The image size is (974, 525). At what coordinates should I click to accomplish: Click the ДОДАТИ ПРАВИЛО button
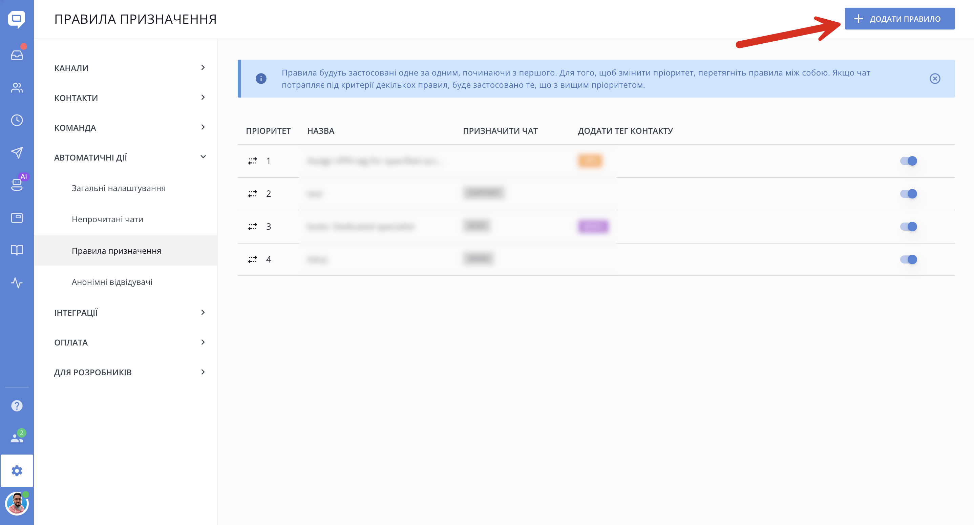pos(899,19)
